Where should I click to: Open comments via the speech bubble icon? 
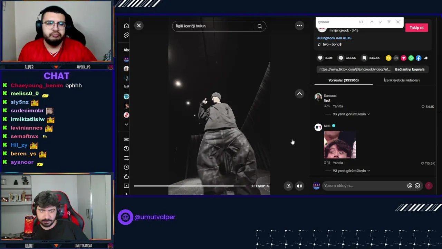pos(341,58)
